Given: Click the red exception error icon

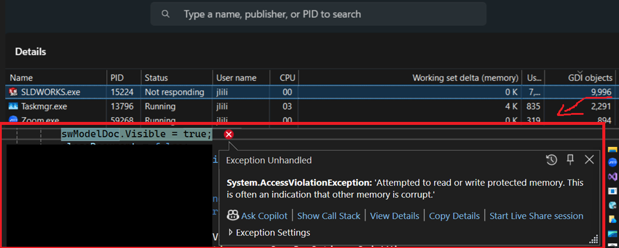Looking at the screenshot, I should point(228,134).
